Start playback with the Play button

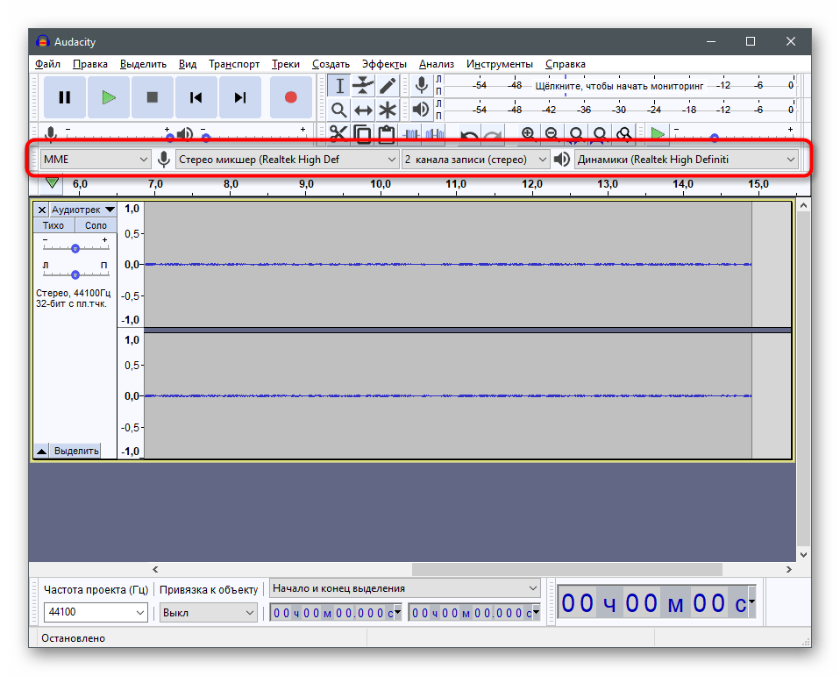click(109, 97)
